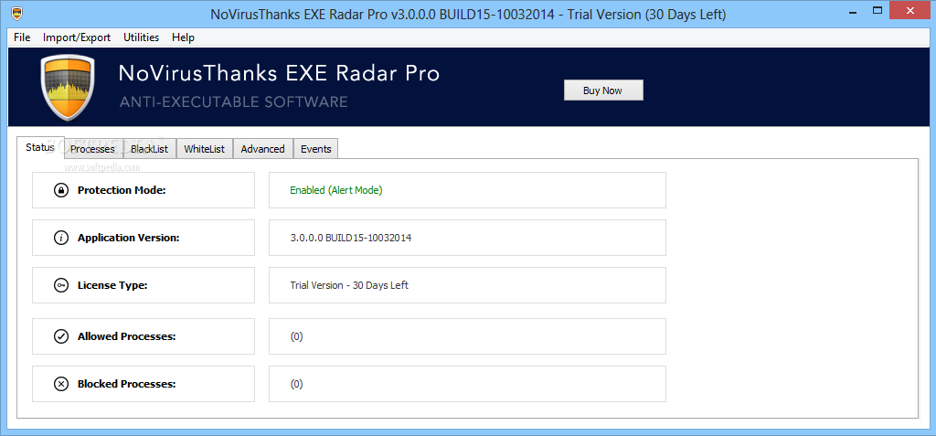This screenshot has height=436, width=936.
Task: Click the 'Protection Mode:' label
Action: 122,190
